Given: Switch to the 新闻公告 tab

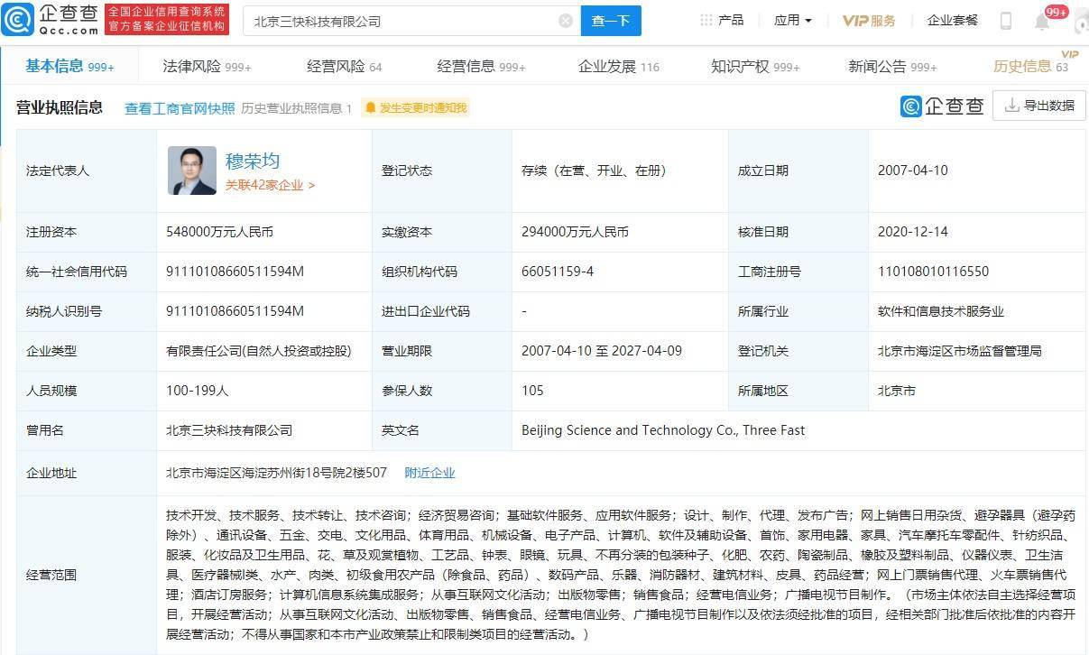Looking at the screenshot, I should pyautogui.click(x=892, y=66).
